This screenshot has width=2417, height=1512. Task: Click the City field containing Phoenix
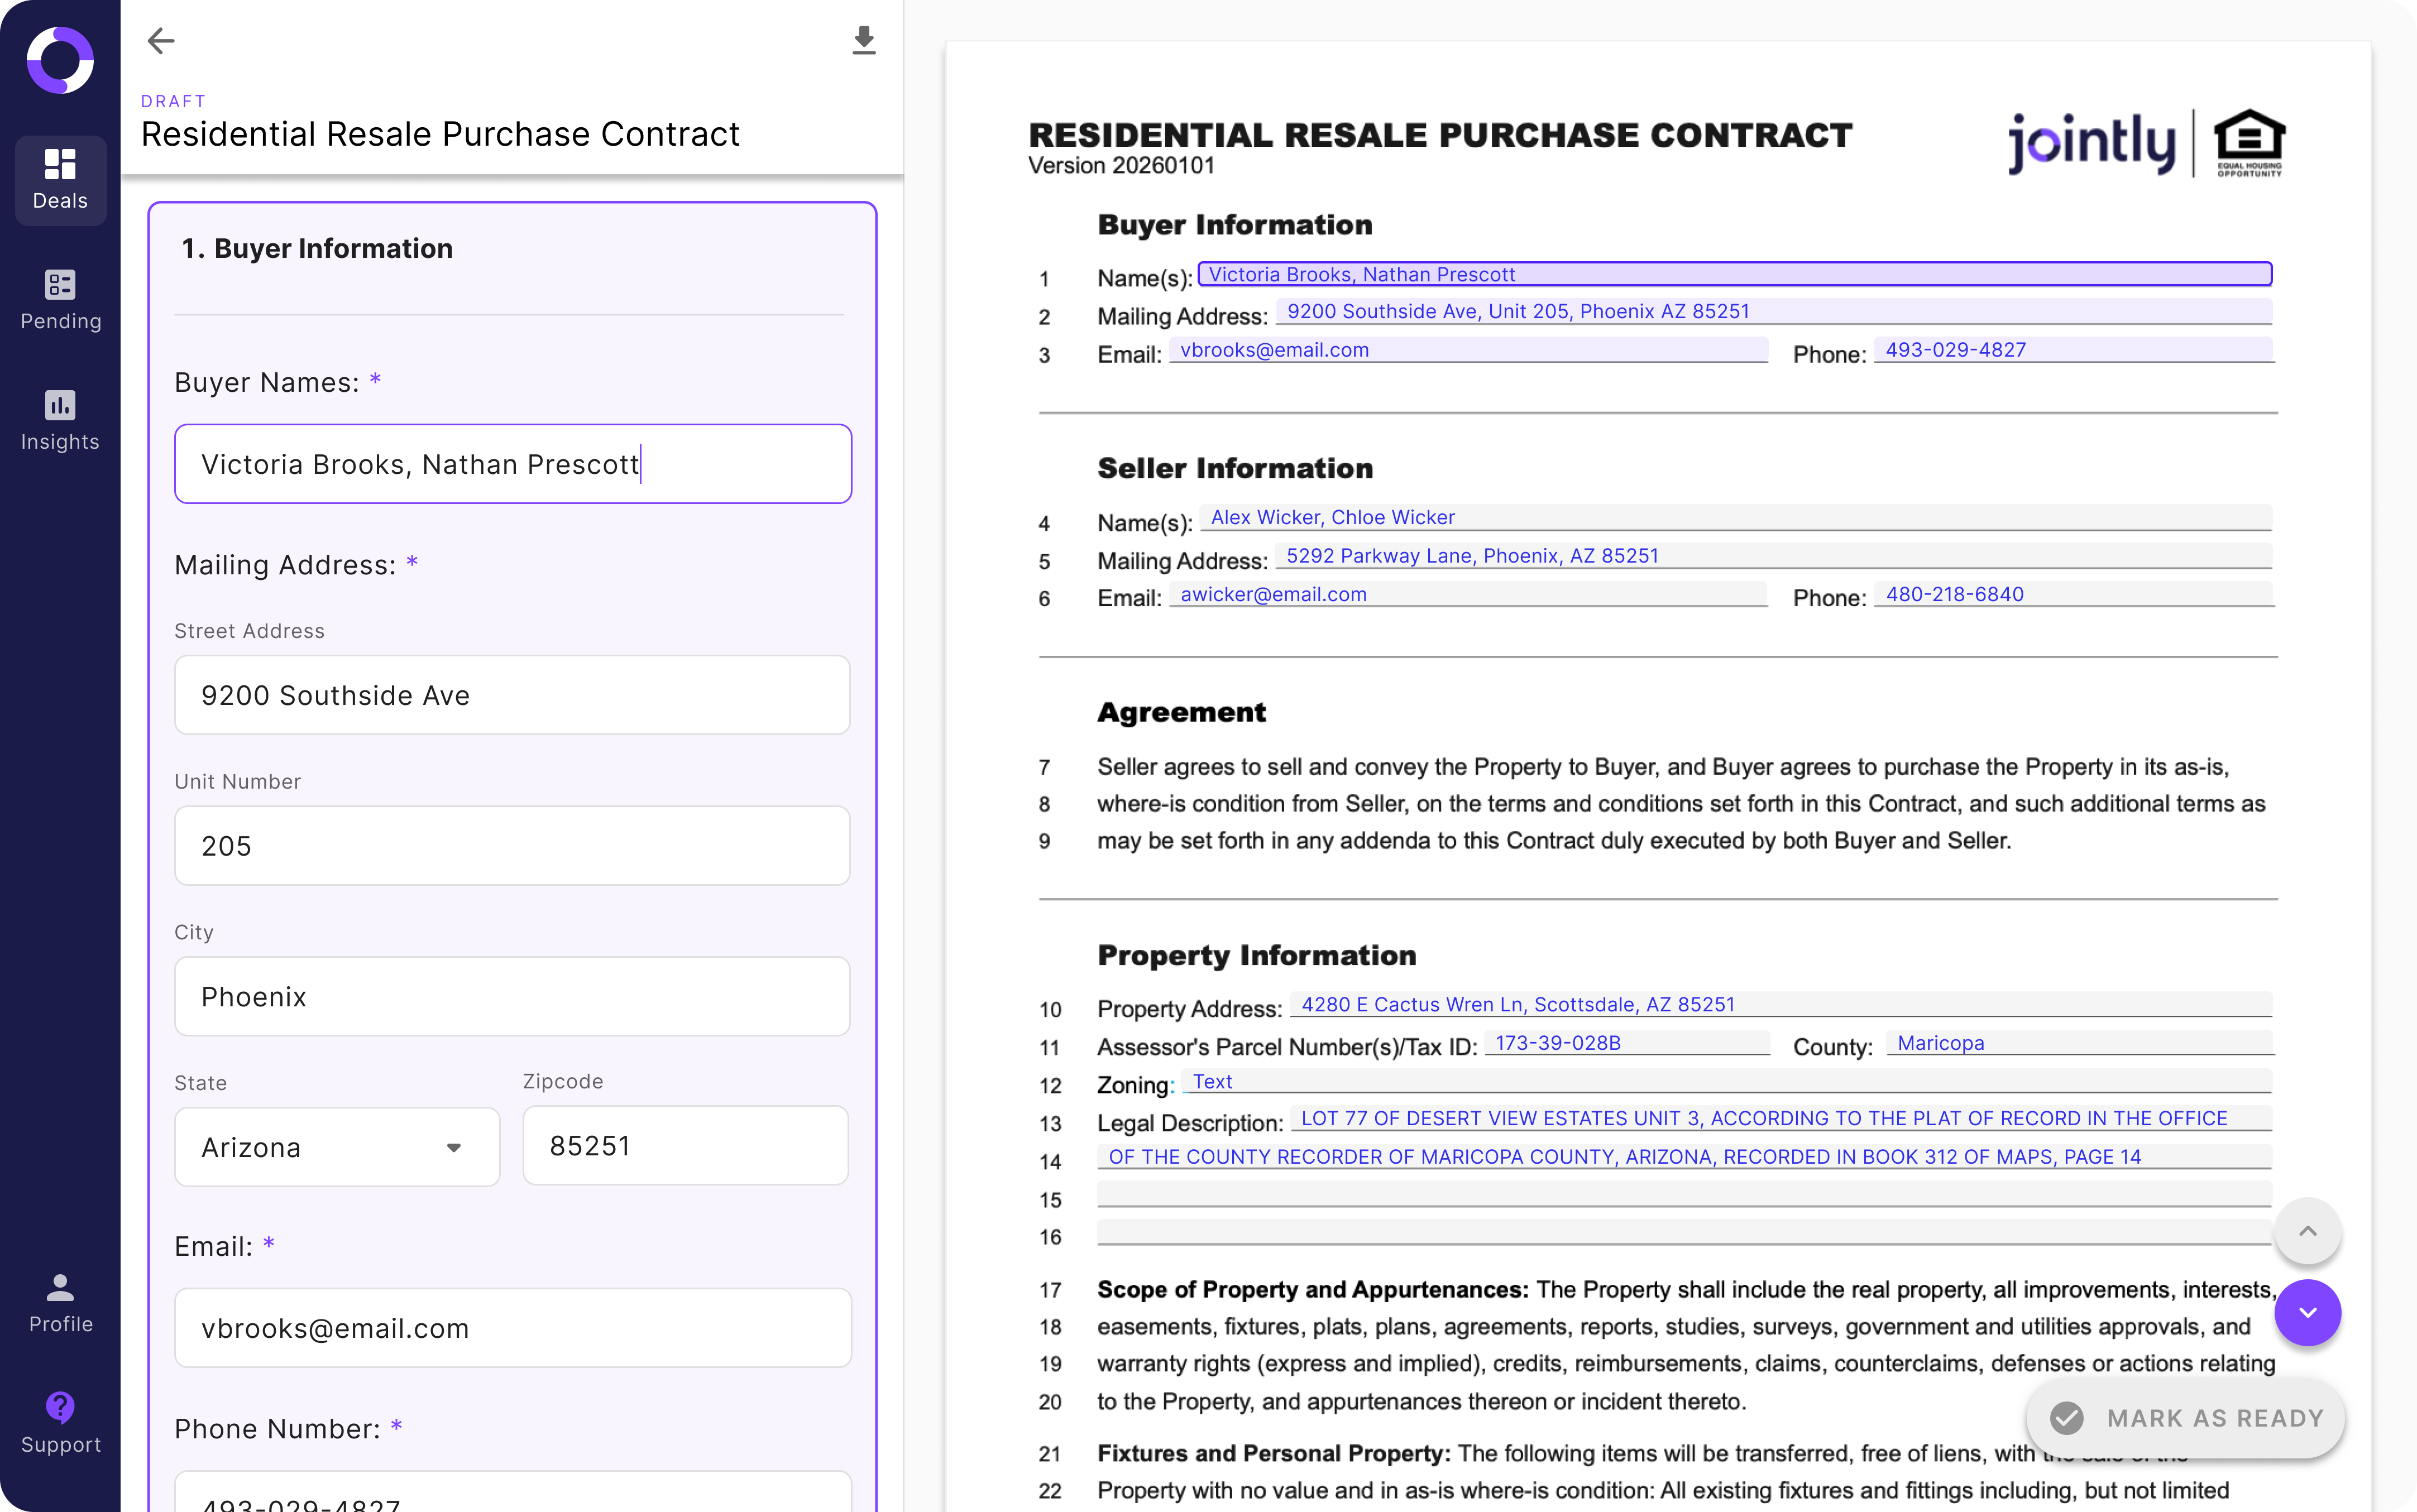point(512,997)
